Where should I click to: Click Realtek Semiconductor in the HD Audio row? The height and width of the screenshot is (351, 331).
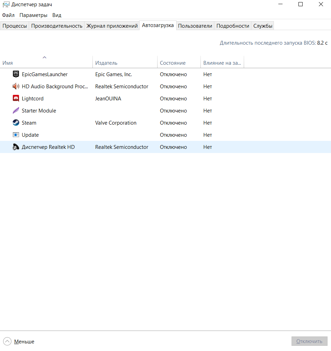click(x=122, y=87)
